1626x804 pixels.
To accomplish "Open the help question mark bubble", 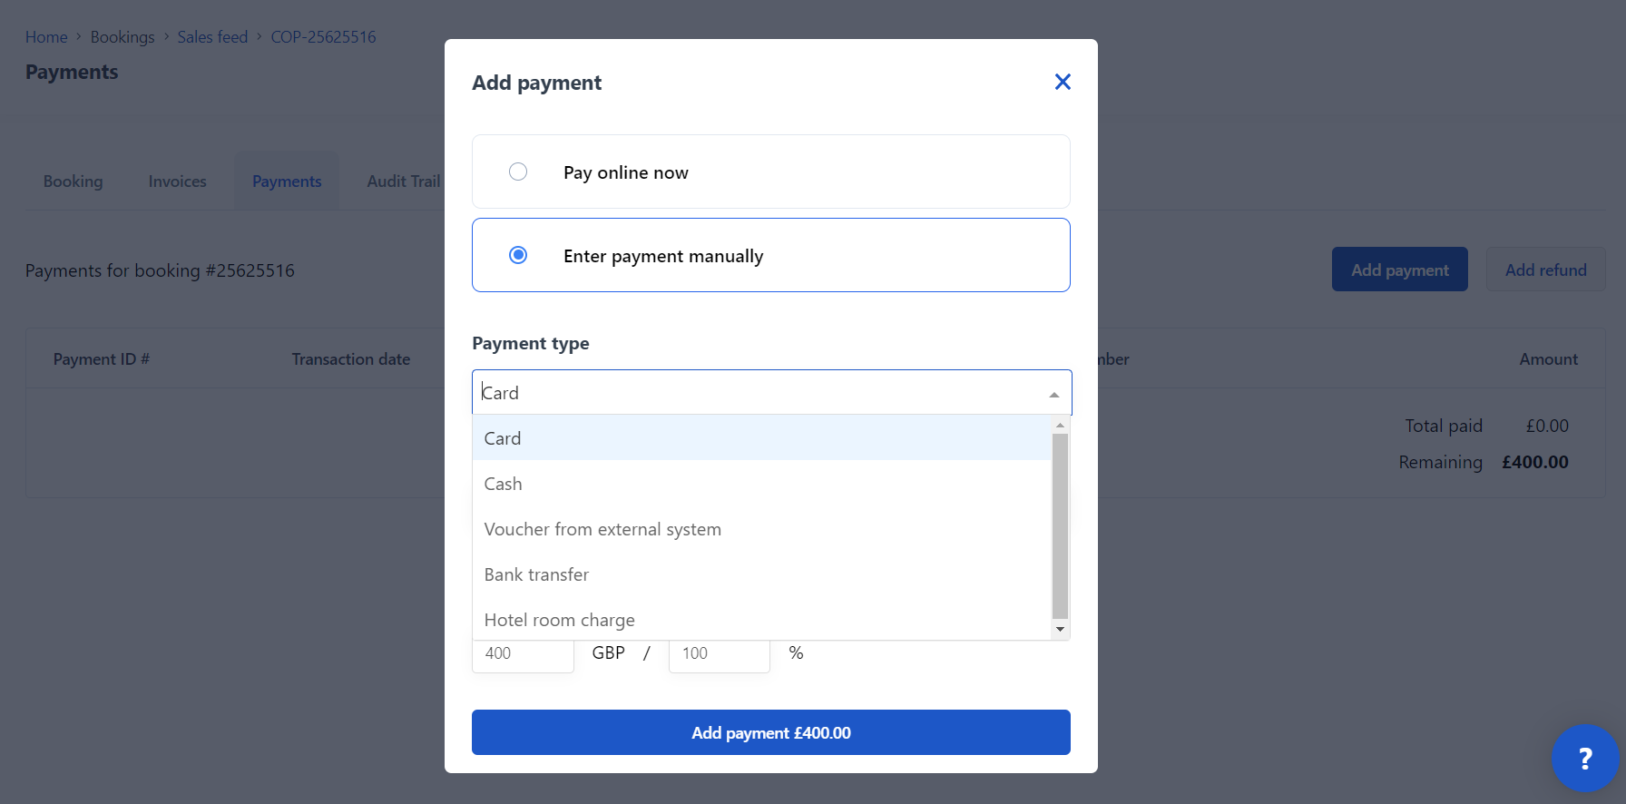I will click(x=1585, y=758).
